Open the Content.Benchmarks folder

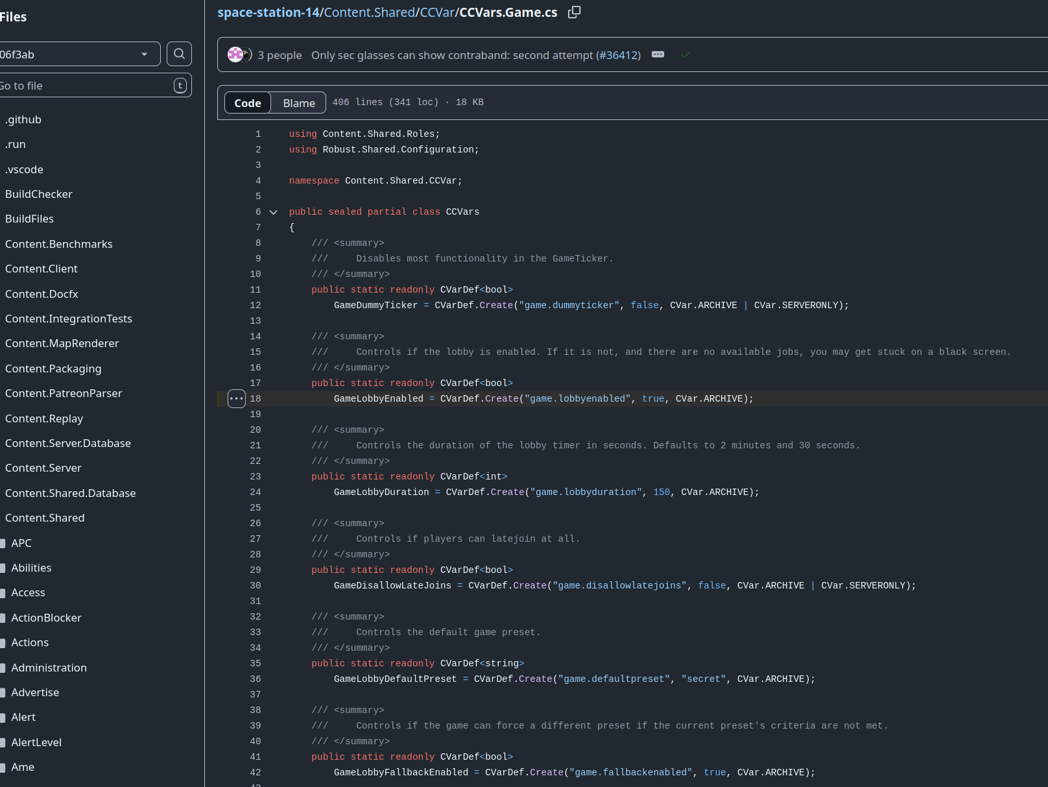coord(59,244)
